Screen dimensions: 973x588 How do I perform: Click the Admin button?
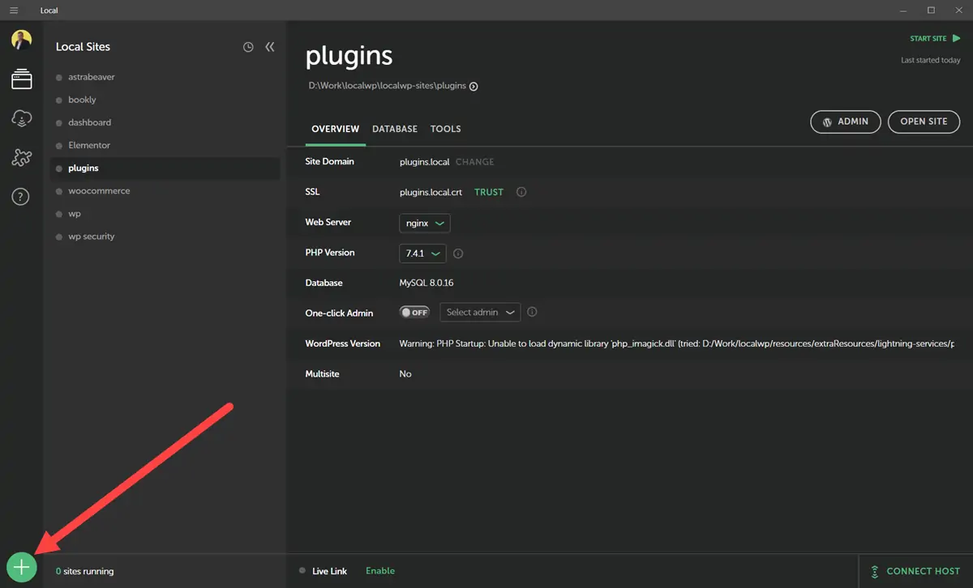click(x=845, y=121)
